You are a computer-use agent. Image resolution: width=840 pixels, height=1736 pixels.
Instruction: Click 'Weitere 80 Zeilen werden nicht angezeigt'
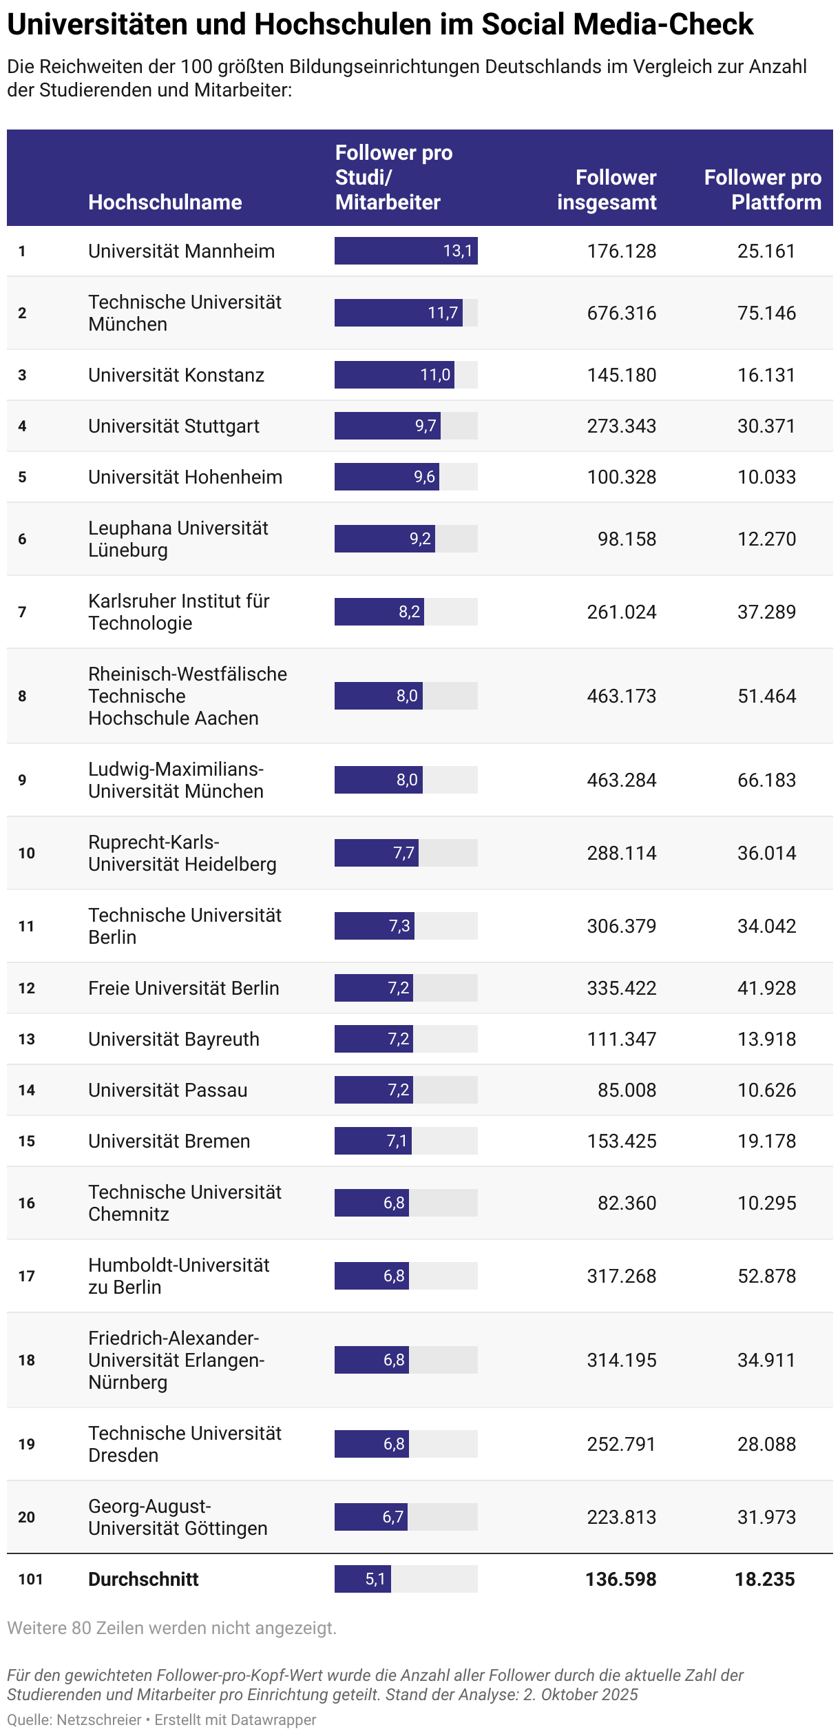coord(172,1628)
